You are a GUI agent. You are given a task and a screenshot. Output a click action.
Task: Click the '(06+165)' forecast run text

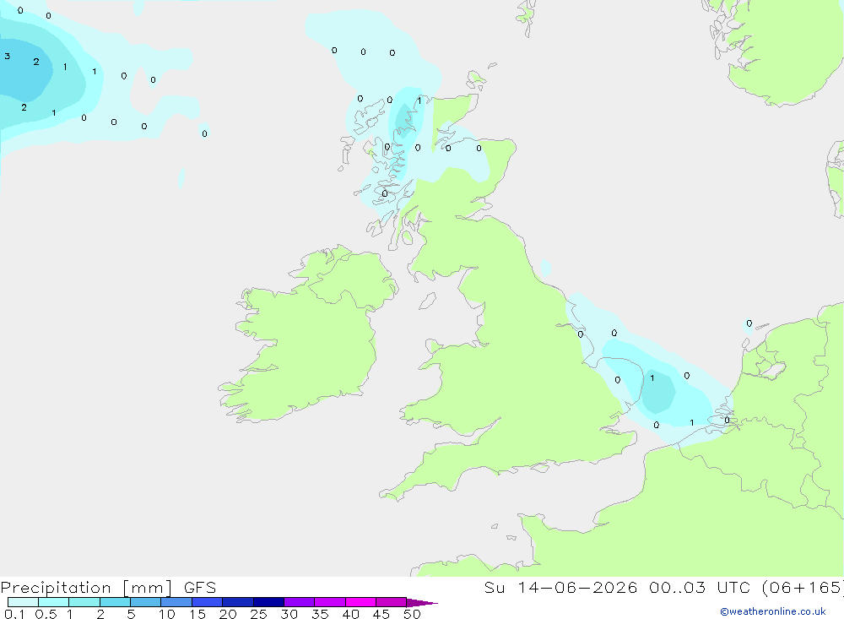tap(803, 587)
